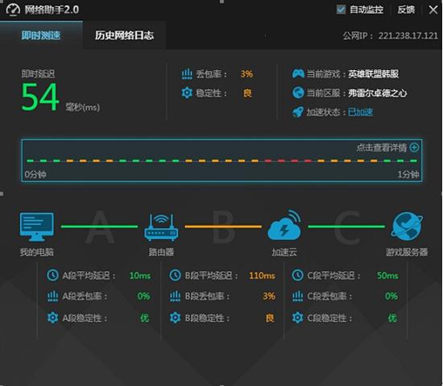Open the 反馈 feedback link
Viewport: 443px width, 386px height.
point(406,10)
